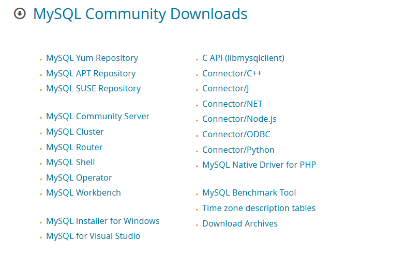
Task: Choose MySQL Installer for Windows
Action: (103, 221)
